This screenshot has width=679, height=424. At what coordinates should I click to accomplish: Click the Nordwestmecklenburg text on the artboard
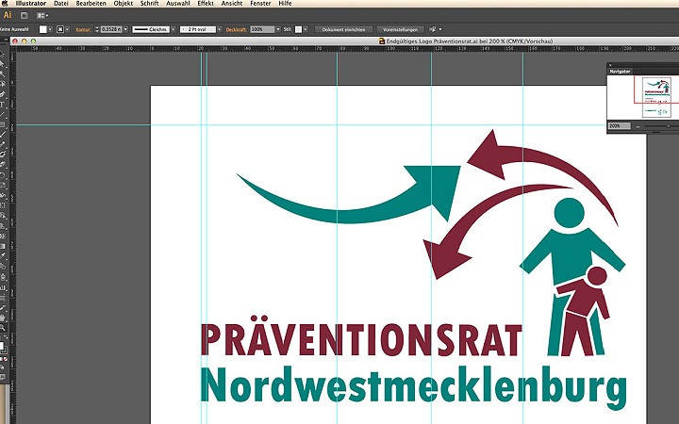coord(414,387)
